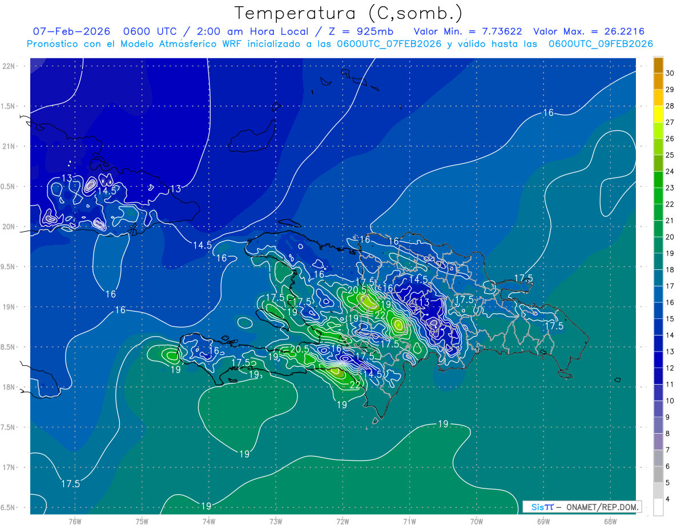Click "0600UTC_09FEB2026" valid-until time text
This screenshot has height=529, width=685.
coord(601,44)
